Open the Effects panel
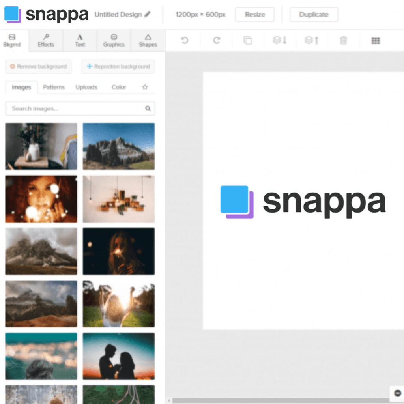404x404 pixels. (45, 41)
